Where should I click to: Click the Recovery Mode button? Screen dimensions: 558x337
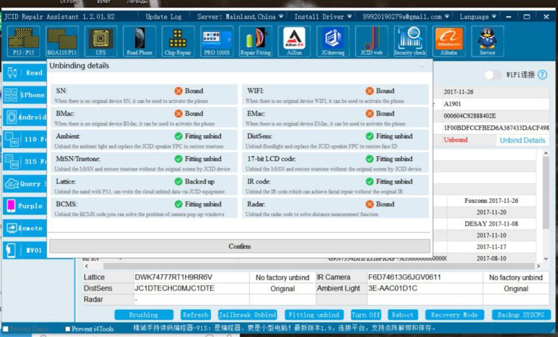[x=455, y=315]
